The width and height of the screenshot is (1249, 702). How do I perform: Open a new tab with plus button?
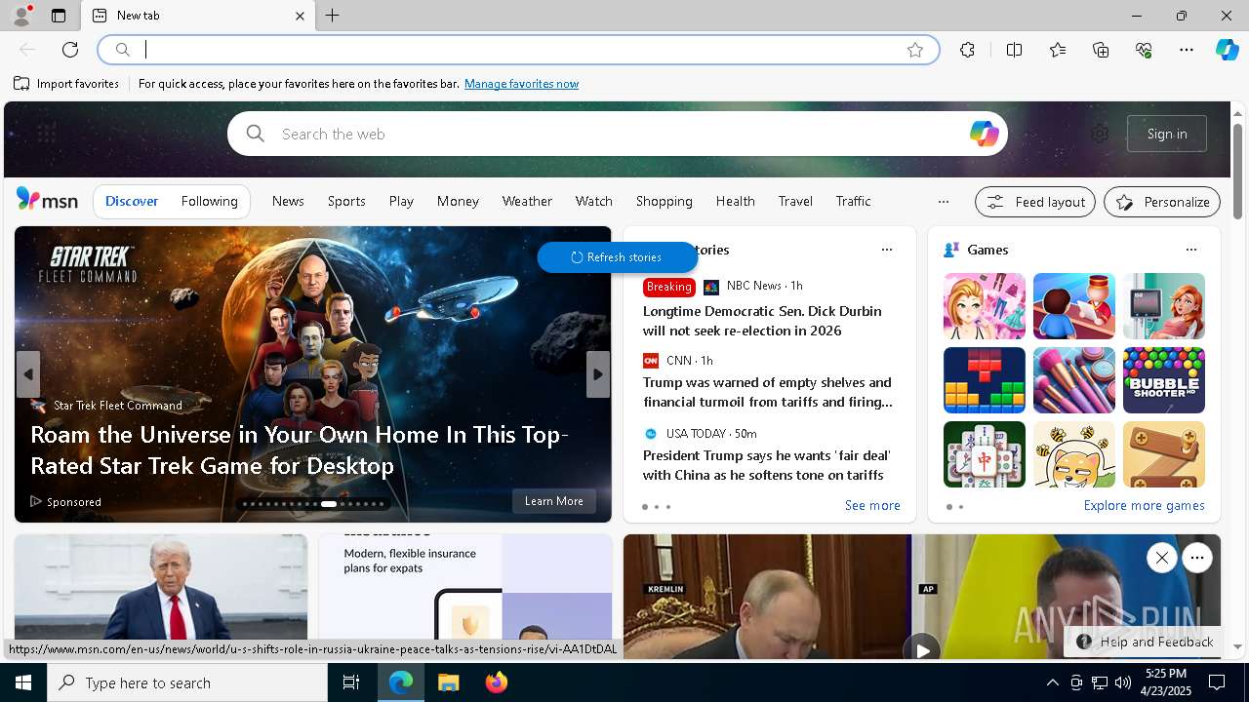[332, 16]
